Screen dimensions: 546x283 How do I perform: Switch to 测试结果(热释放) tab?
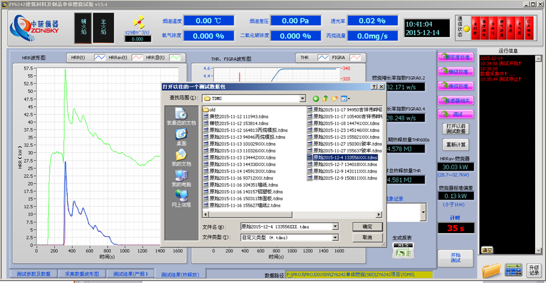click(x=180, y=275)
